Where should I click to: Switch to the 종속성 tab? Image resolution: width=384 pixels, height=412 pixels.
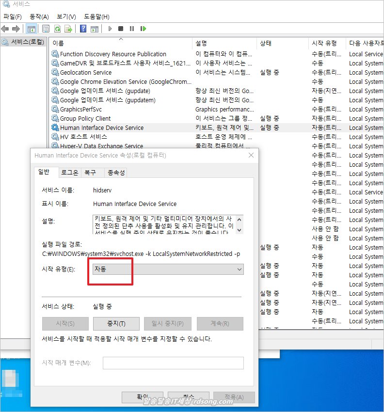[116, 173]
